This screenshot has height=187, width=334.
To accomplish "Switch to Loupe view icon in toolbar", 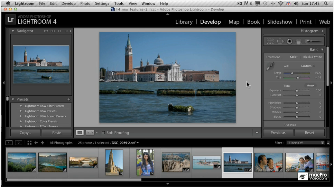I will coord(80,133).
